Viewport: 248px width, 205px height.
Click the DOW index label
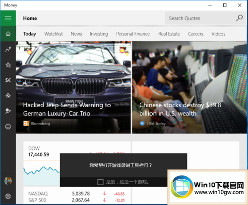pos(34,148)
